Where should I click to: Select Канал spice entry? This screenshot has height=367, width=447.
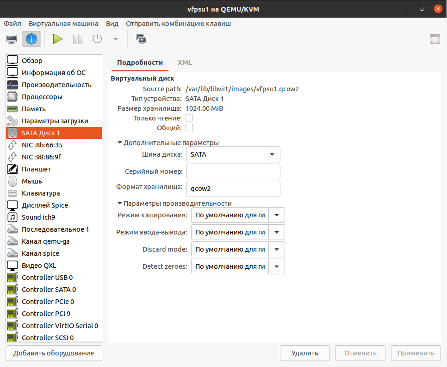click(x=54, y=253)
